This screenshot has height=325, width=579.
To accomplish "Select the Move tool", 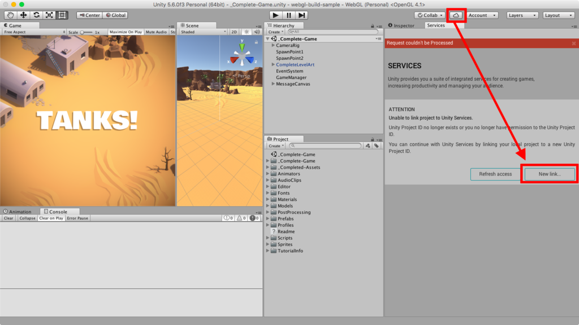I will click(x=23, y=15).
